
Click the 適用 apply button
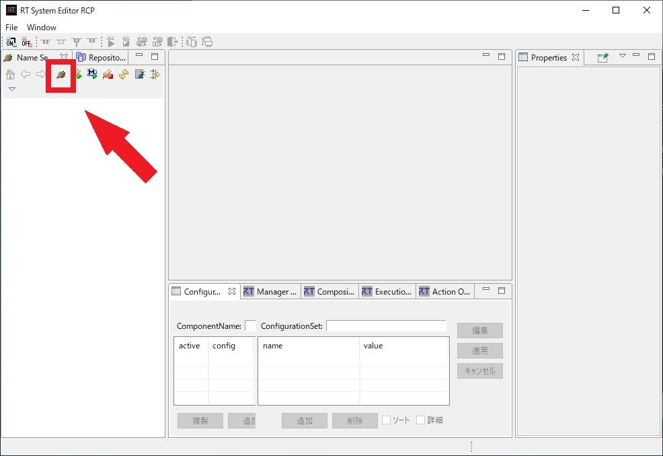[x=480, y=350]
